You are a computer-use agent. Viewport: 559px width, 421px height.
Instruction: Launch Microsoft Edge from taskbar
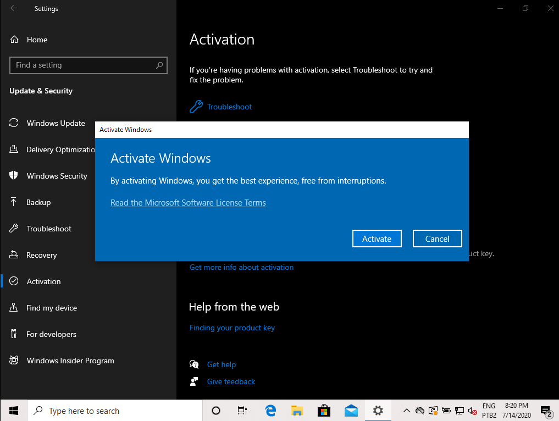[x=270, y=411]
